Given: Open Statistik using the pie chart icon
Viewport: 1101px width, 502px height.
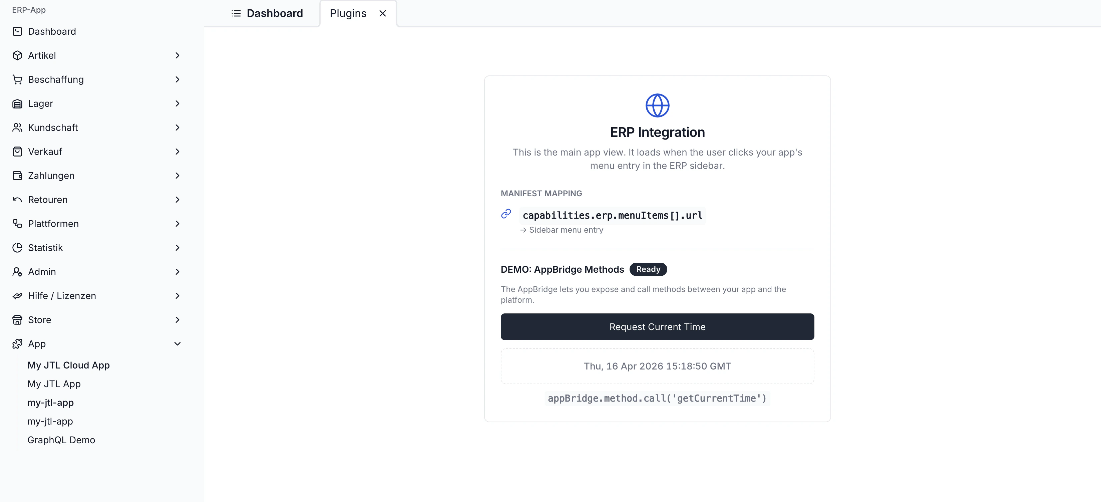Looking at the screenshot, I should pos(17,247).
